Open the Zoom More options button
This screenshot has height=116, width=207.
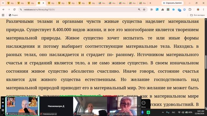click(144, 104)
